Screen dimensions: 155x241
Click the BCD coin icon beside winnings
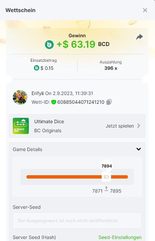pos(49,45)
